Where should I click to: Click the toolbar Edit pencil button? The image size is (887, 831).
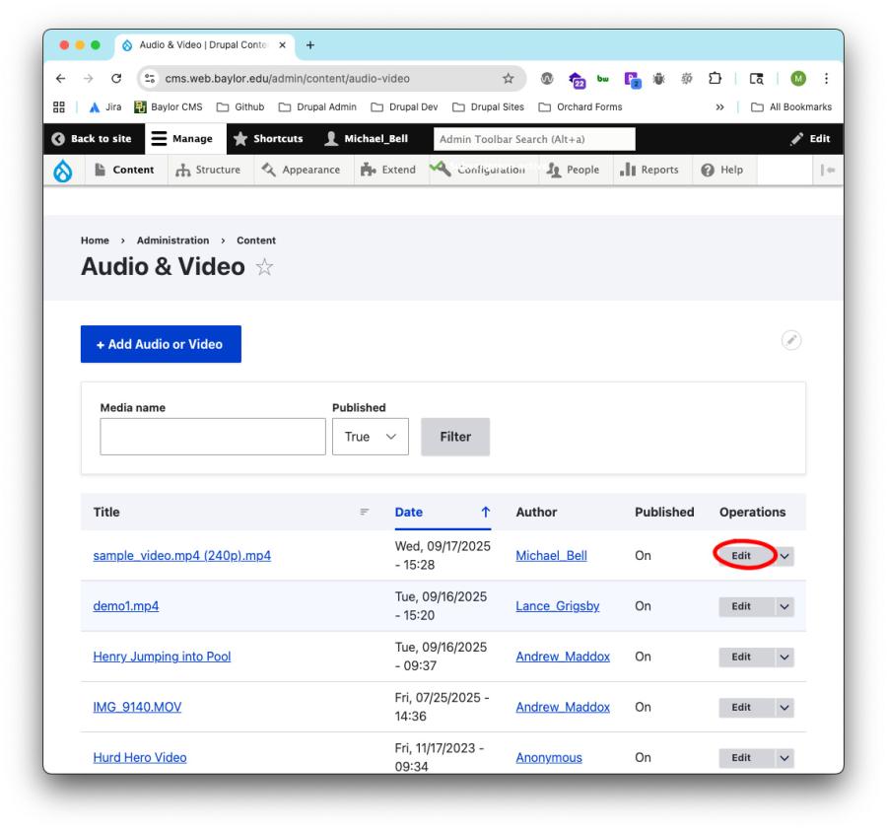click(x=811, y=139)
